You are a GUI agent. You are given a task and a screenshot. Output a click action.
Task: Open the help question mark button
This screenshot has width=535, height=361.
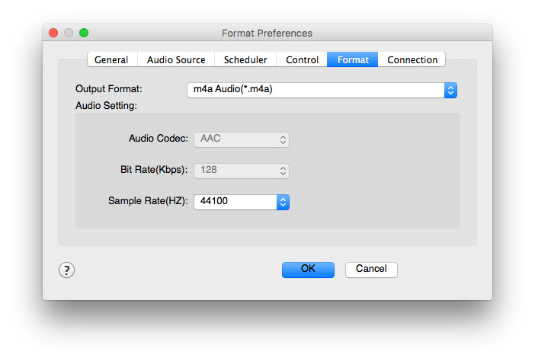click(x=66, y=270)
